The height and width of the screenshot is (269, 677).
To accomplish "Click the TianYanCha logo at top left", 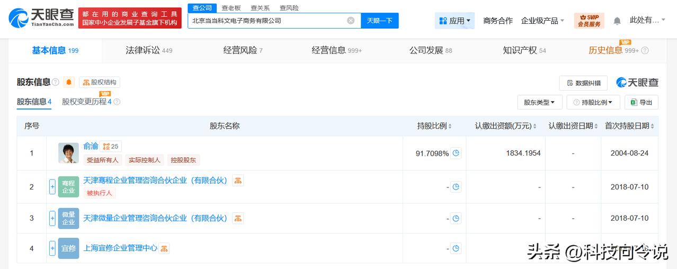I will point(41,17).
